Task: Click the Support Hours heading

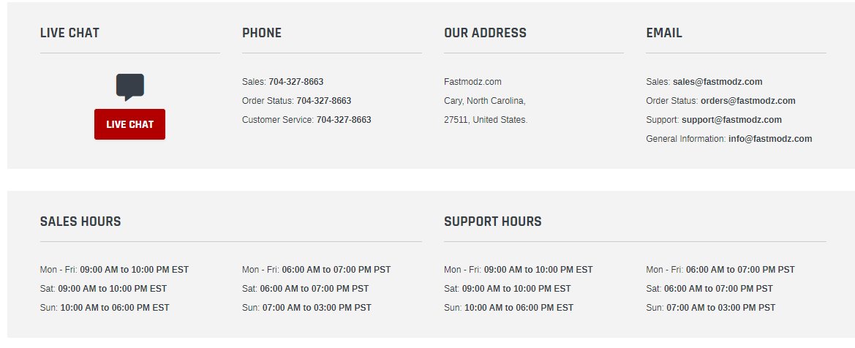Action: click(493, 222)
